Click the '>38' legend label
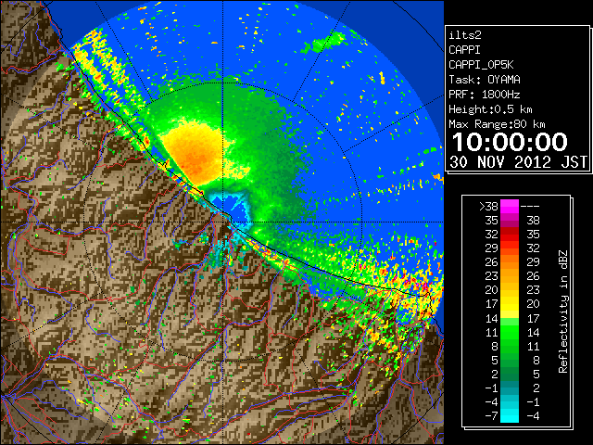 [x=488, y=207]
